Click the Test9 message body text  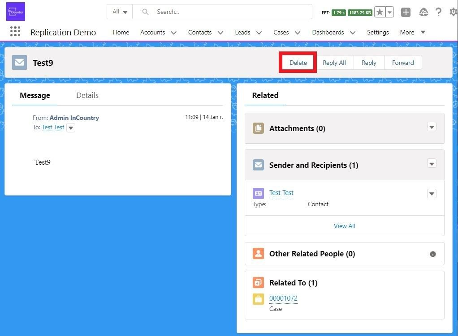tap(43, 162)
